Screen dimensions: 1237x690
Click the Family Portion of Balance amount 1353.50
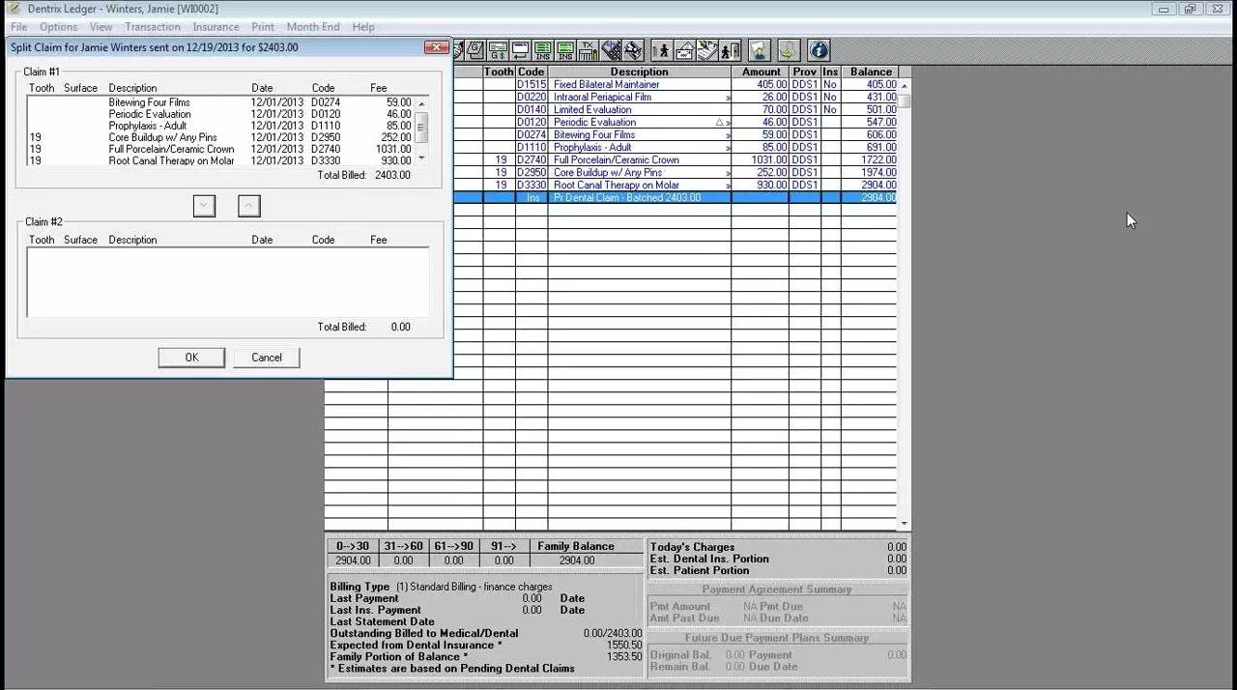point(622,657)
